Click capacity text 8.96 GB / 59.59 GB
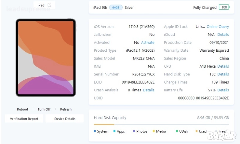 [x=213, y=118]
